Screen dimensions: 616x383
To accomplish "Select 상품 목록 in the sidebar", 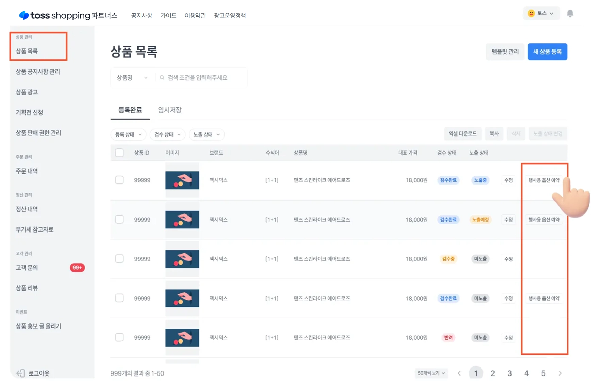I will coord(27,51).
